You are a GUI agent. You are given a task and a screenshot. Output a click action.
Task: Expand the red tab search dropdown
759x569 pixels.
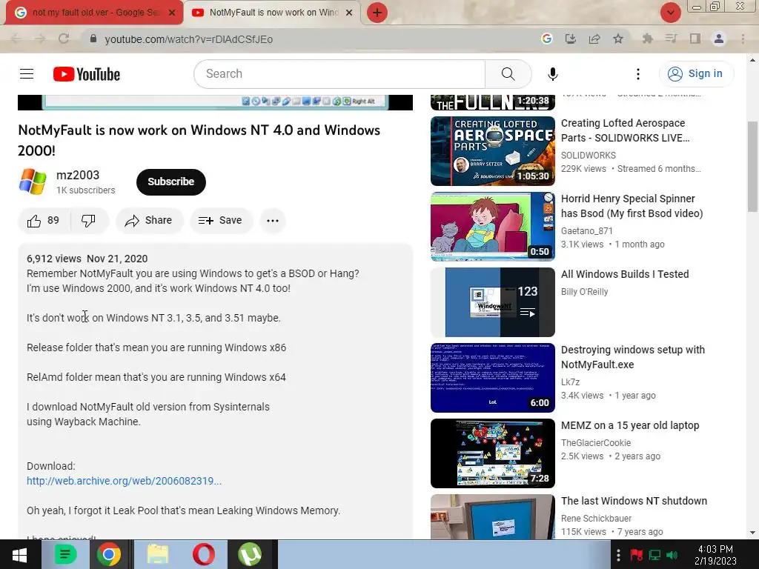tap(670, 13)
